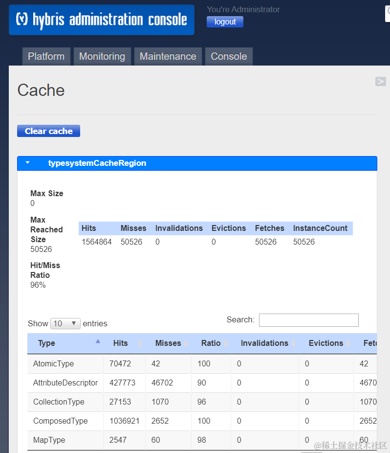Click the Max Size label
The height and width of the screenshot is (453, 390).
47,193
